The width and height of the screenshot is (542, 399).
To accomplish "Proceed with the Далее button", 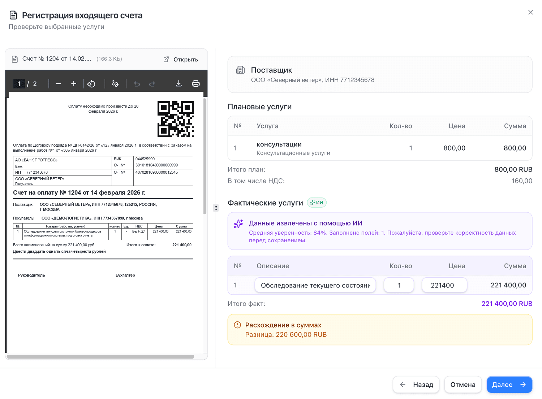I will click(x=509, y=385).
